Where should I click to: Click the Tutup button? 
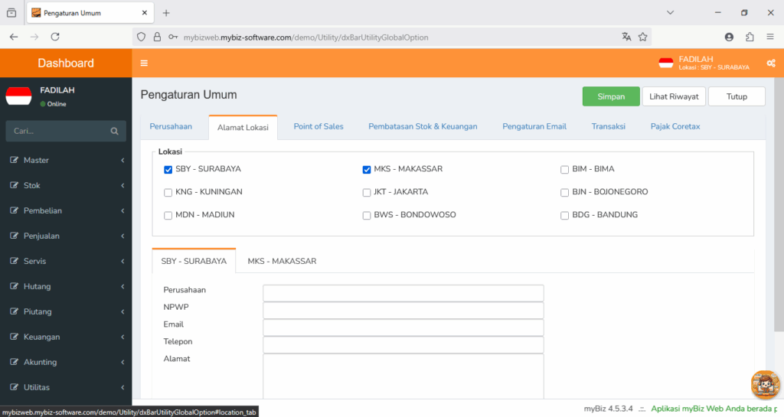click(737, 96)
